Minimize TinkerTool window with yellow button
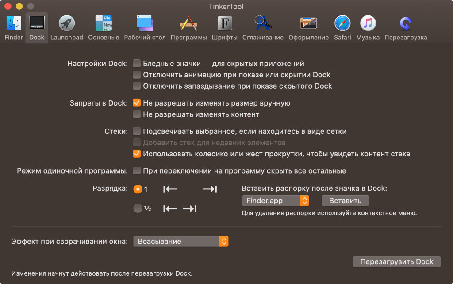This screenshot has height=284, width=453. point(19,6)
